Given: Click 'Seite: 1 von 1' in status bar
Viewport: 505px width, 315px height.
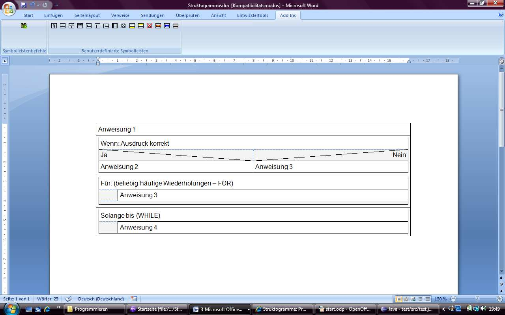Looking at the screenshot, I should (x=17, y=299).
